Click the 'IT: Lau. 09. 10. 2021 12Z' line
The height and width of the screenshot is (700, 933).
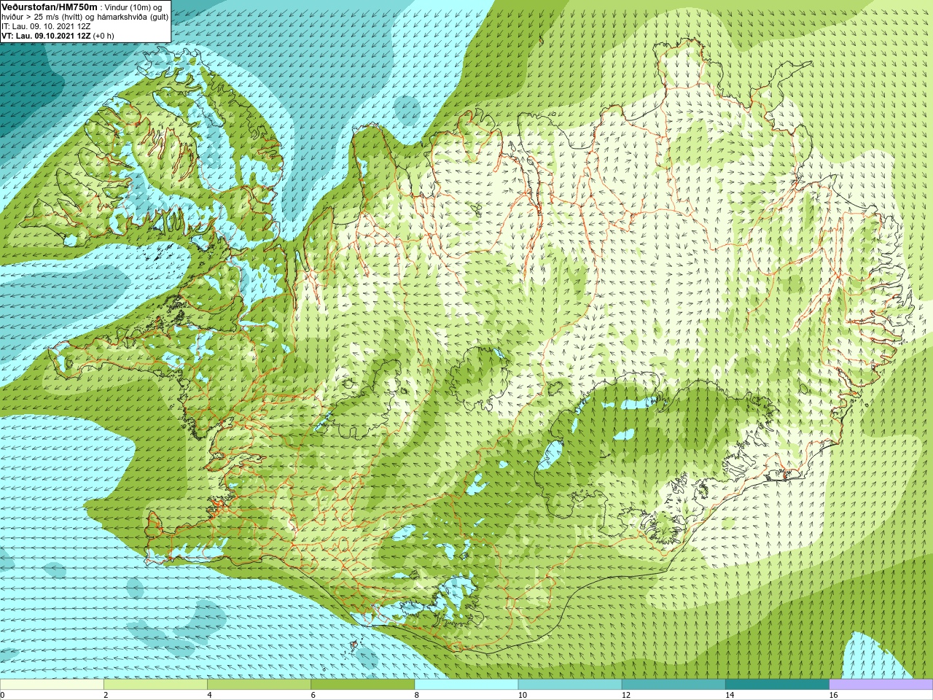click(x=46, y=26)
